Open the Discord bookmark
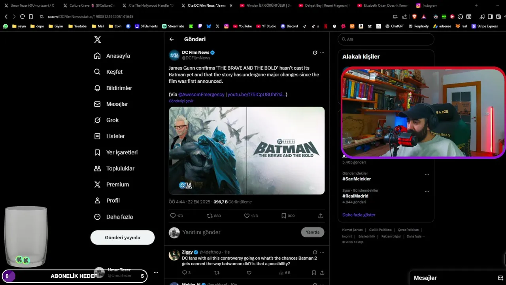506x285 pixels. [289, 26]
